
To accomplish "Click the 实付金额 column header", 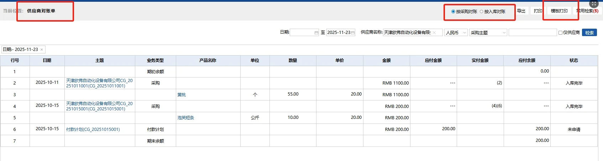I will coord(480,61).
